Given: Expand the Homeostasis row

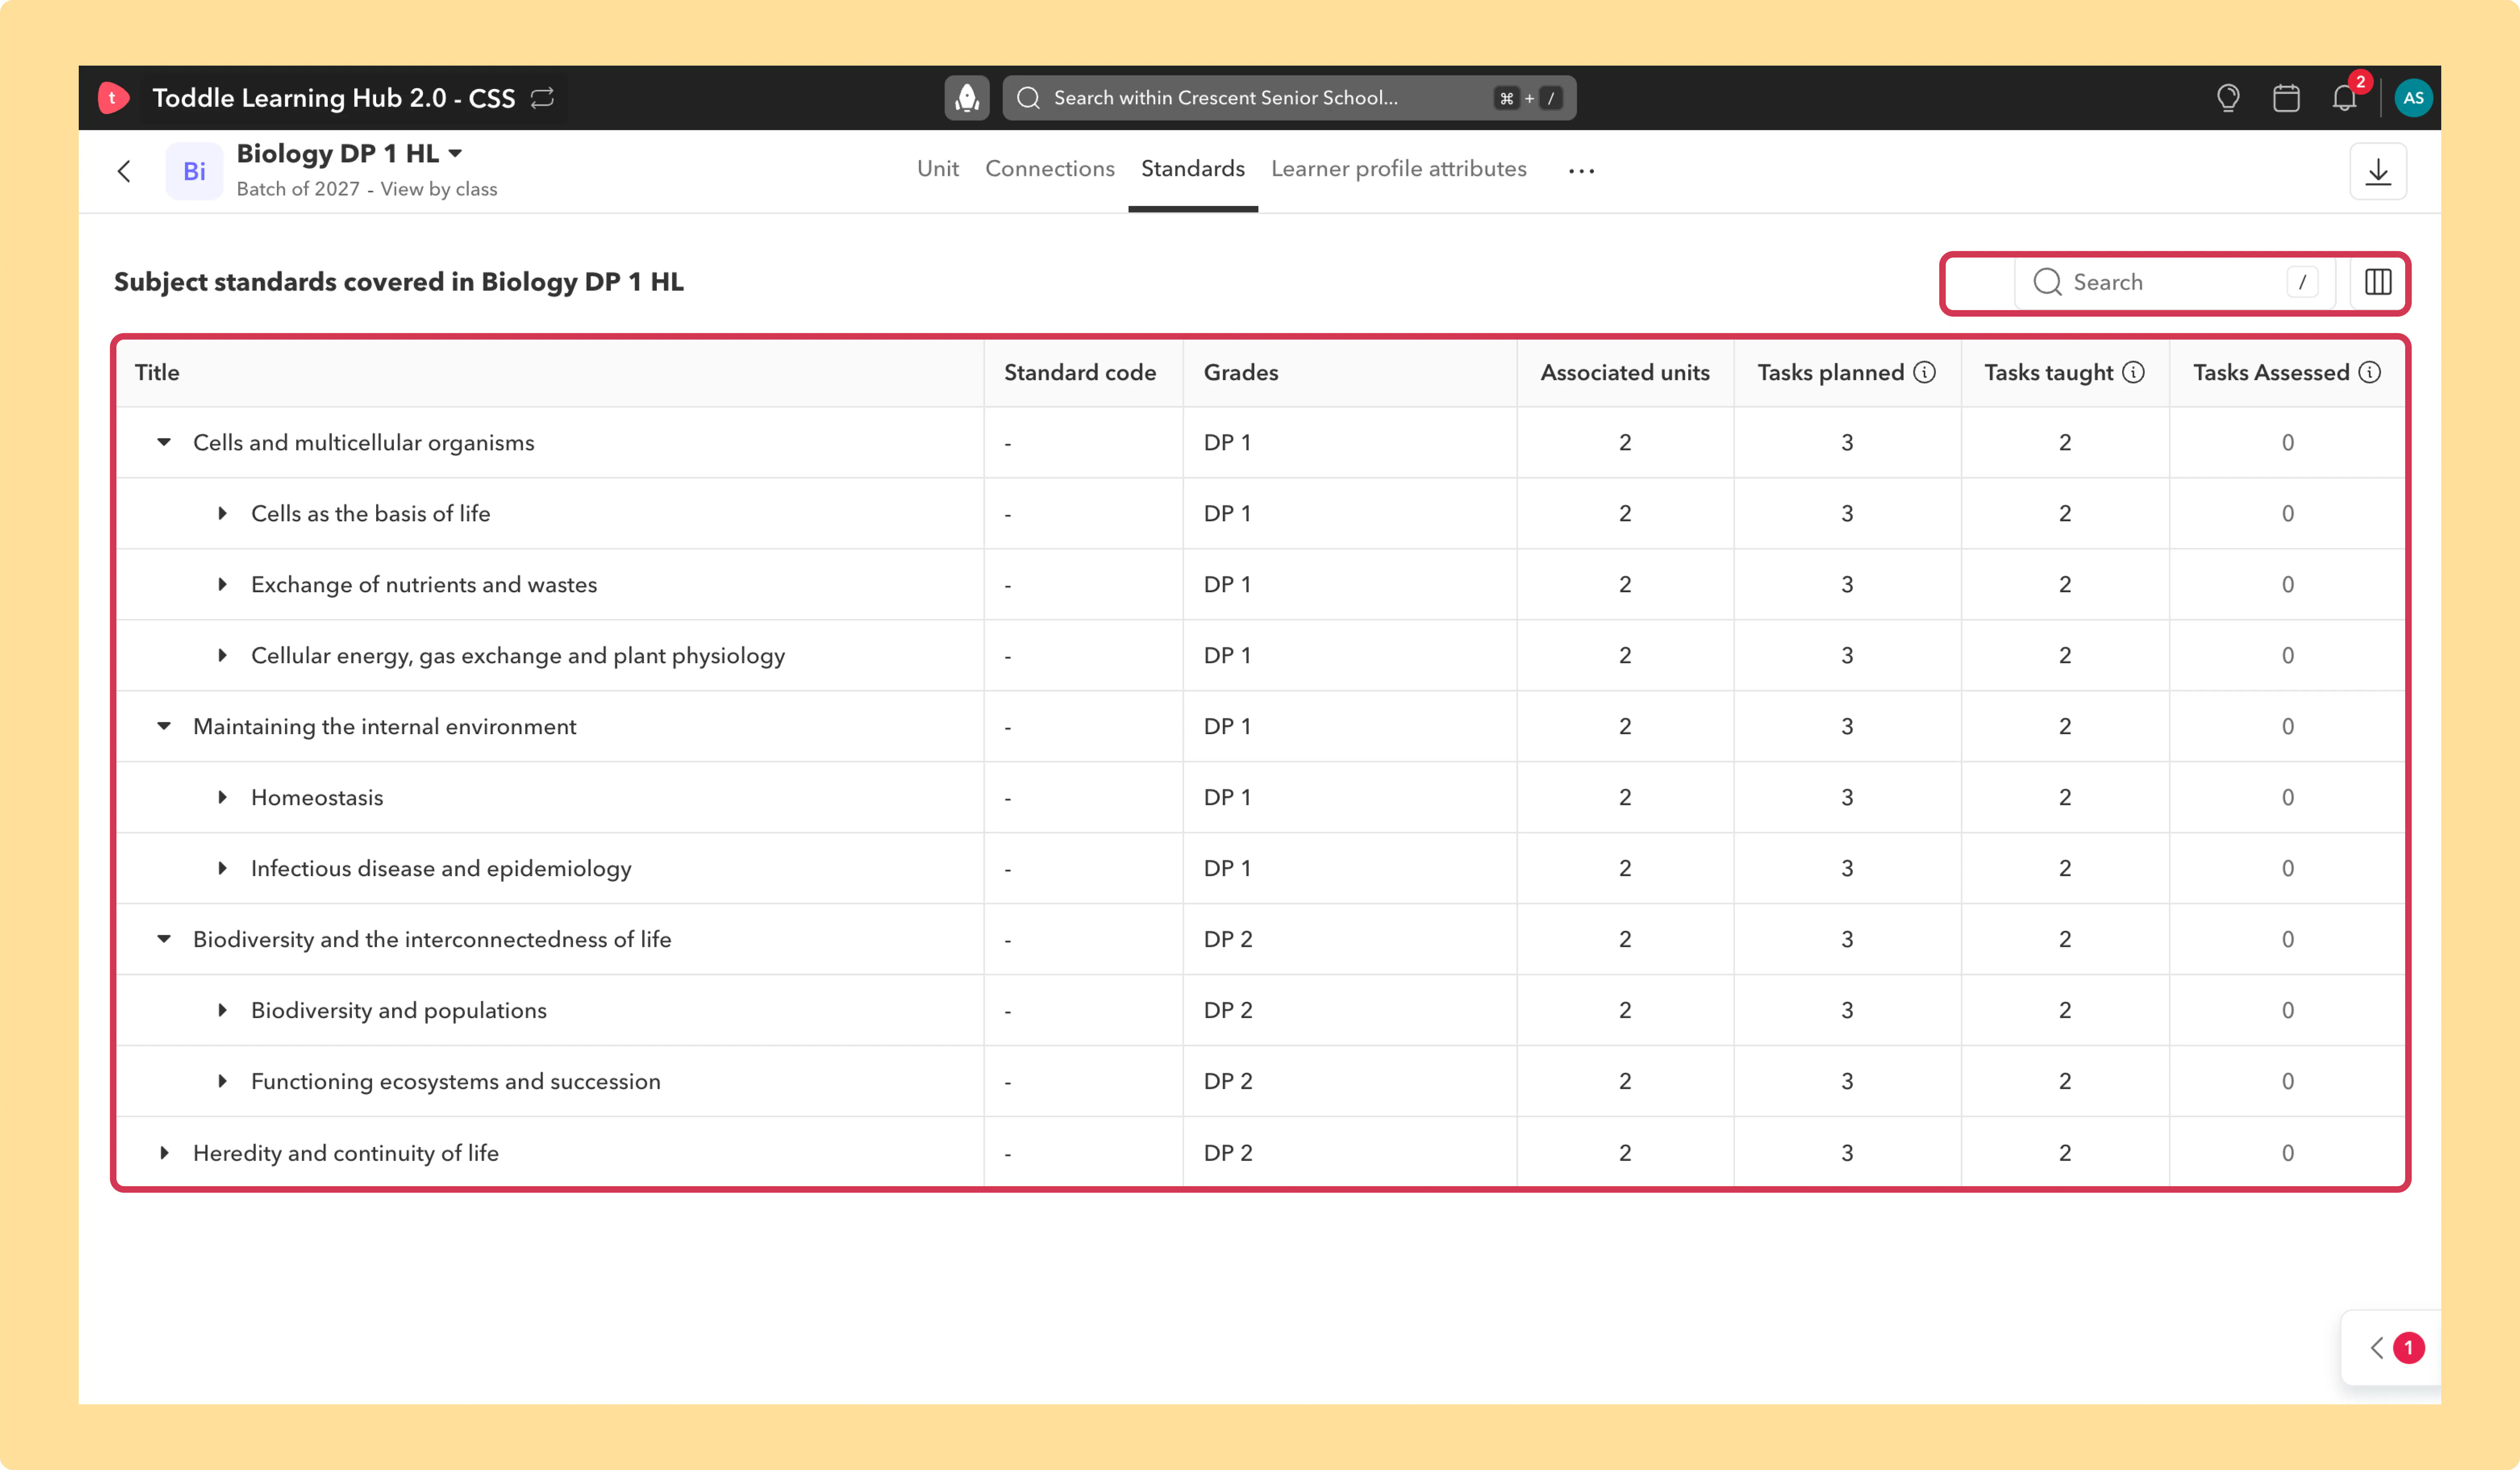Looking at the screenshot, I should (222, 797).
